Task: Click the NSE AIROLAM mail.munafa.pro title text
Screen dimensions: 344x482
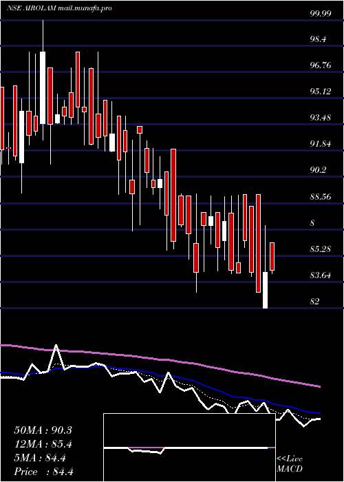Action: 59,8
